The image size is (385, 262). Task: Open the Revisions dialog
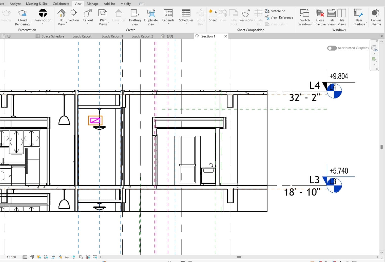tap(246, 15)
